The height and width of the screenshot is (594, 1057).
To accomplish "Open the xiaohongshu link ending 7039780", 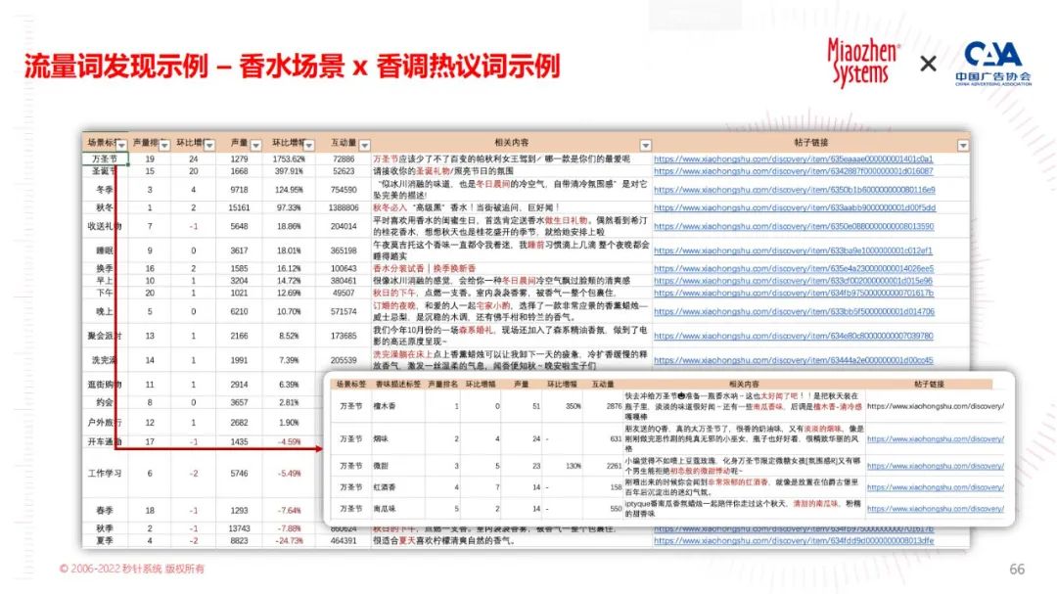I will pos(794,336).
